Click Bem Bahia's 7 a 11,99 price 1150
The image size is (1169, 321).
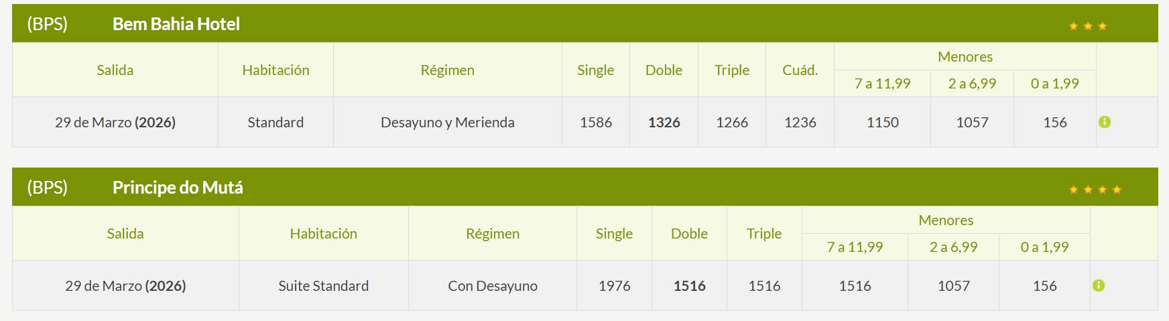click(x=882, y=122)
